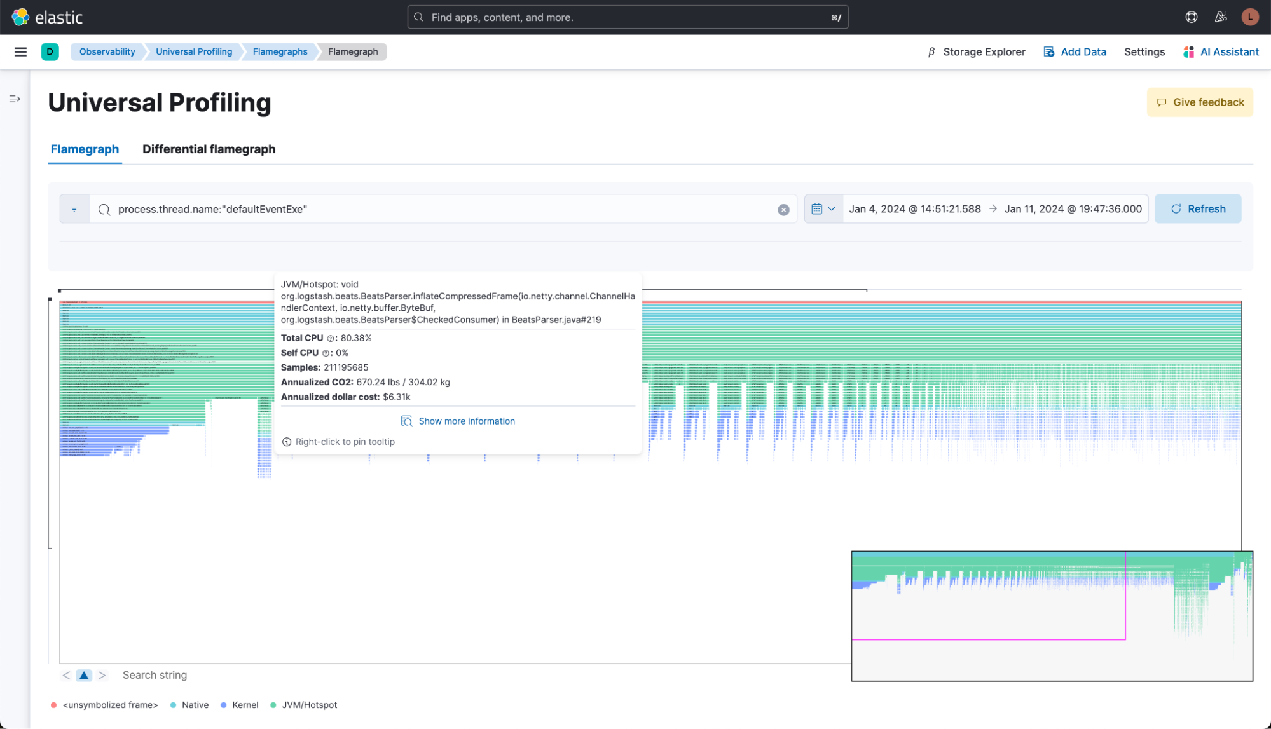Click the flamegraph Search string field
Screen dimensions: 1271x729
tap(155, 675)
